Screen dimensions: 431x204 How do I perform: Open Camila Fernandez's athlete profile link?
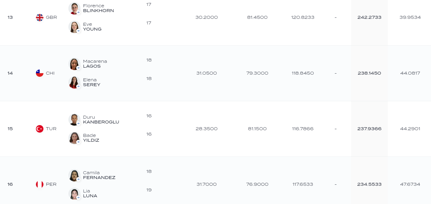click(99, 175)
